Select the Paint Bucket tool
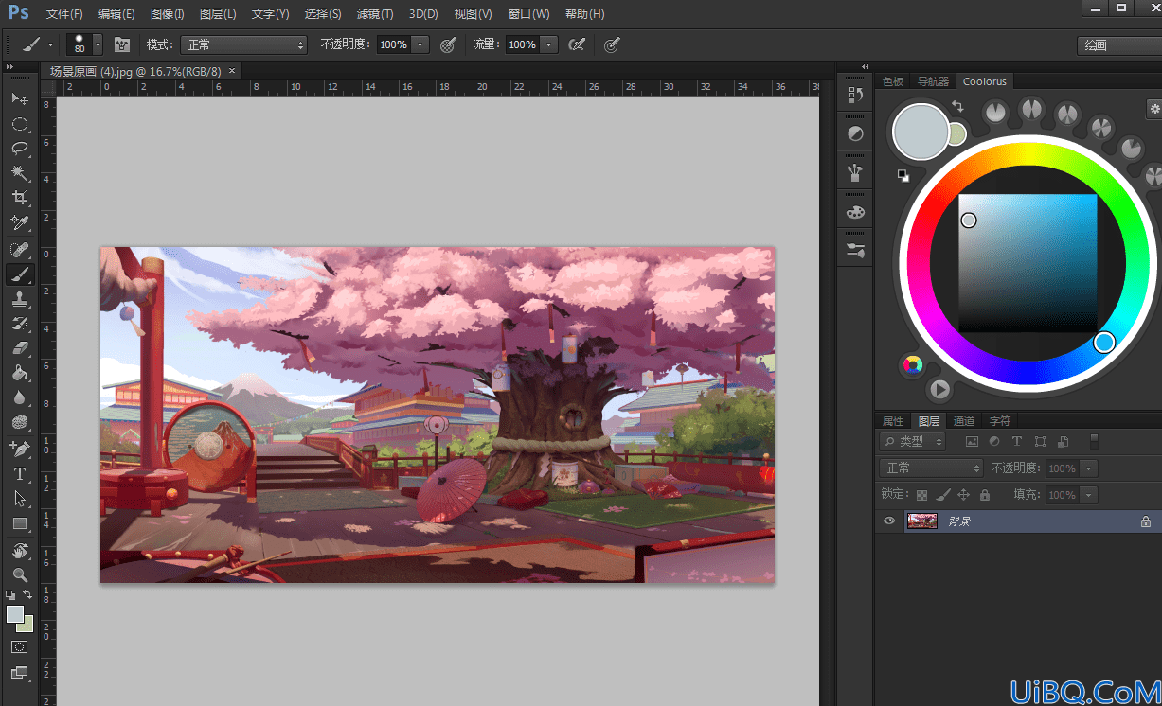 19,374
